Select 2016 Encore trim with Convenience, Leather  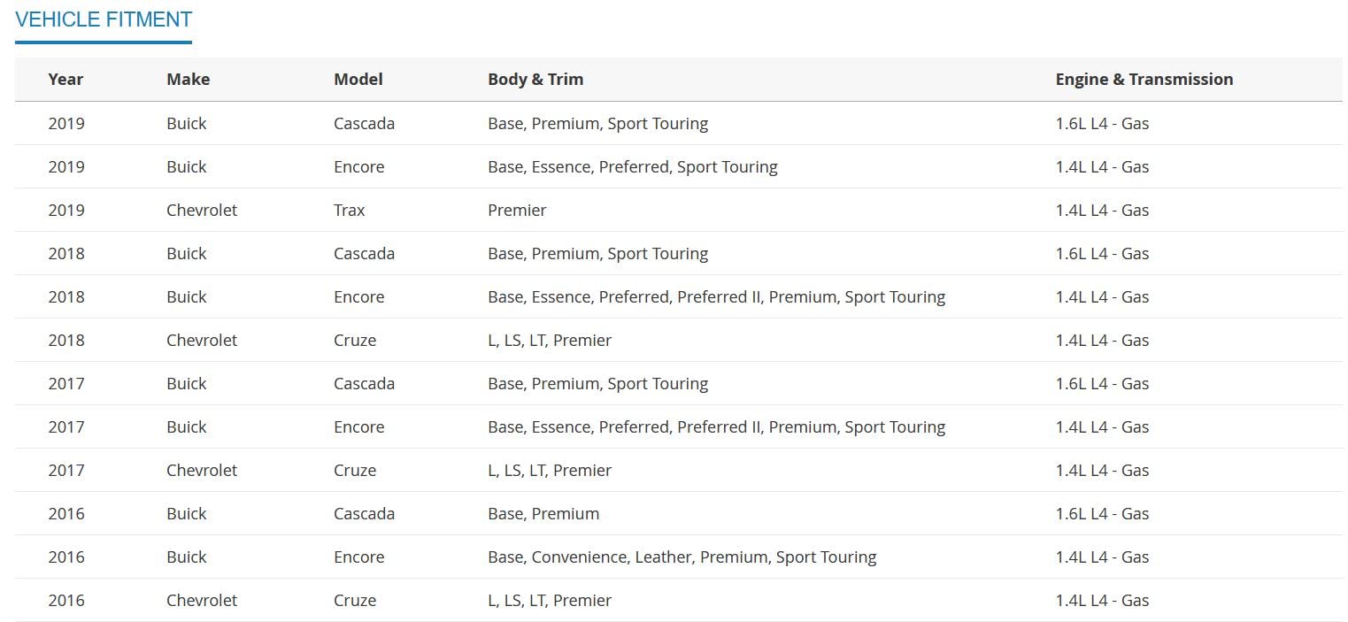pyautogui.click(x=682, y=557)
